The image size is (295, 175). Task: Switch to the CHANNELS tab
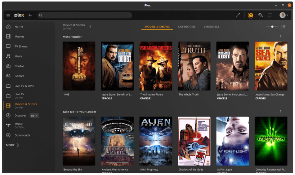click(211, 27)
